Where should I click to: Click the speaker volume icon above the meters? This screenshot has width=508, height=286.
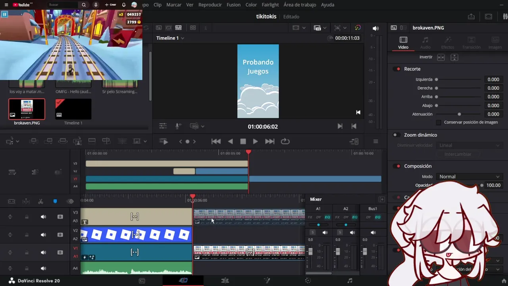375,28
